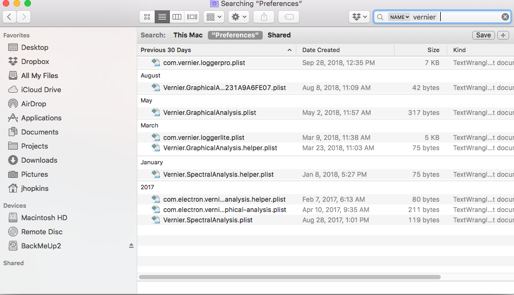The height and width of the screenshot is (295, 514).
Task: Open Projects folder in the sidebar
Action: tap(34, 146)
